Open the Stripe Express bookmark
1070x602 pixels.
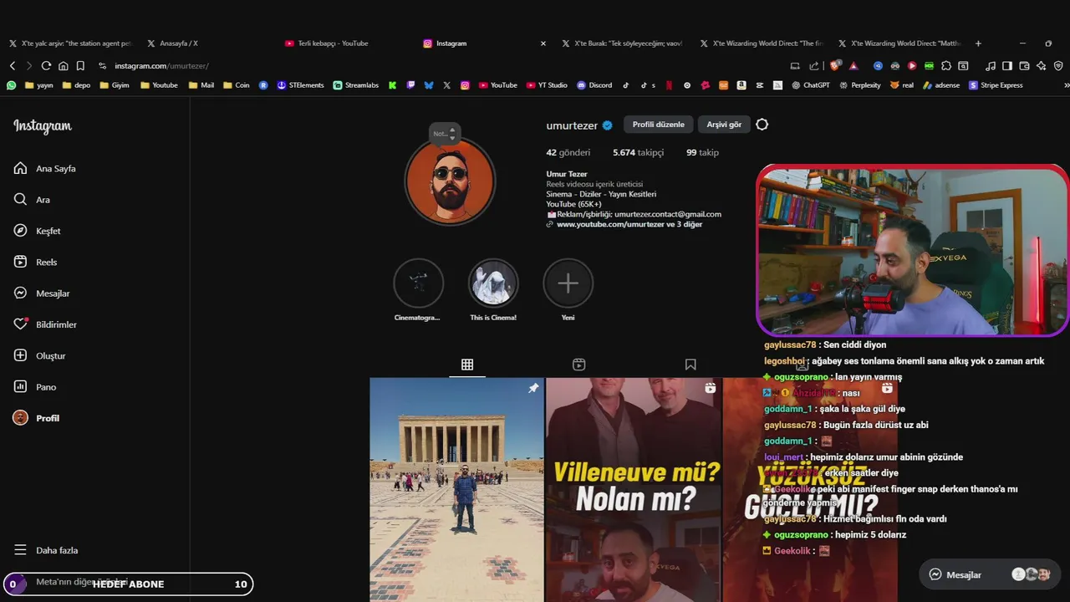996,85
